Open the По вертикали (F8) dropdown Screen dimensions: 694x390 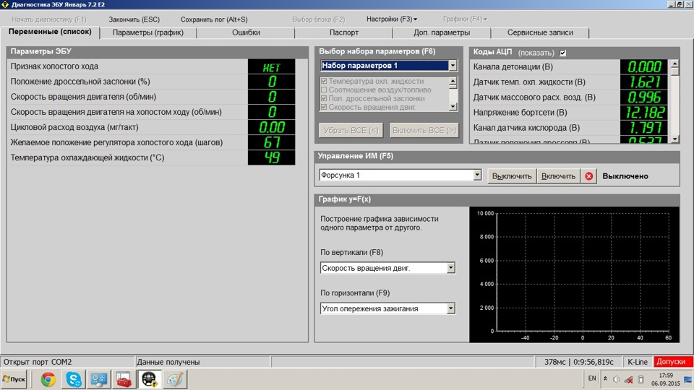(x=450, y=268)
